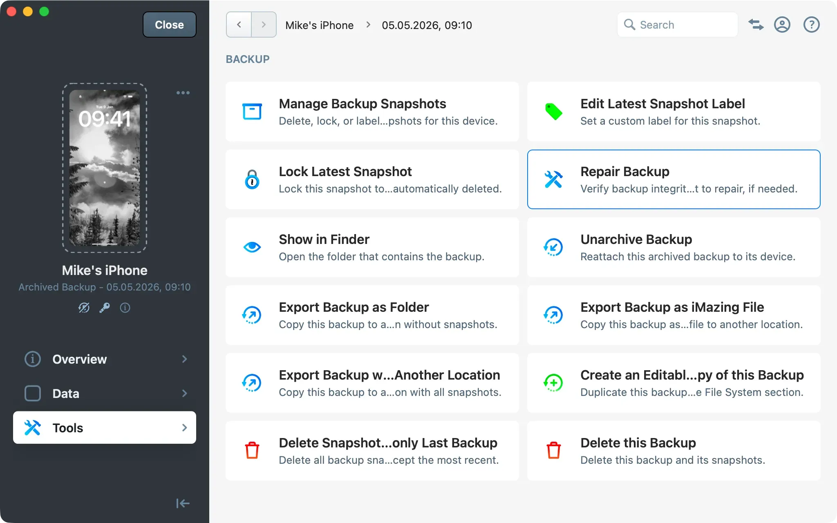Click the Export Backup as iMazing File title
This screenshot has width=837, height=523.
point(672,307)
